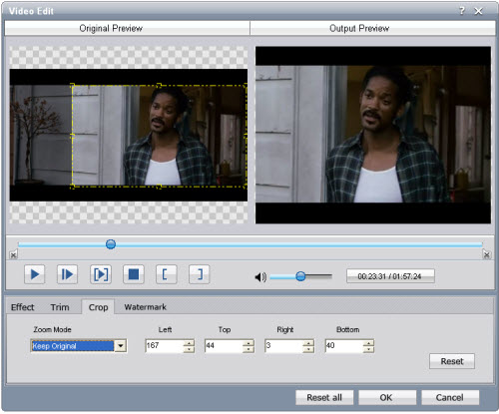Click the Output Preview video image
499x414 pixels.
(373, 135)
